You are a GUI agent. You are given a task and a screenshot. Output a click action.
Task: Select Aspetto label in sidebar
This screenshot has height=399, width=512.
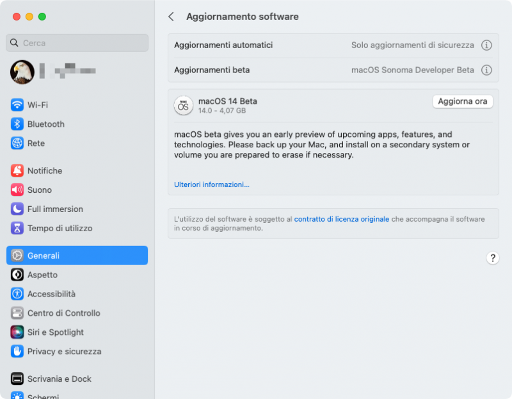(x=42, y=275)
